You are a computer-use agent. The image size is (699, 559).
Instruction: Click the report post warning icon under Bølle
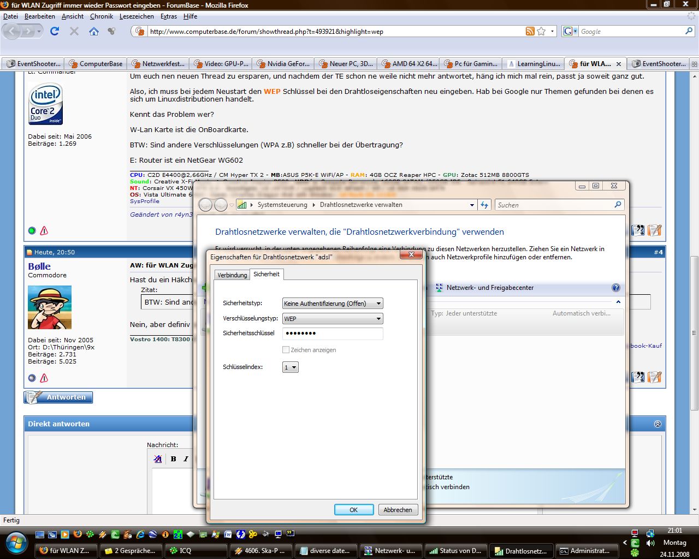point(44,378)
